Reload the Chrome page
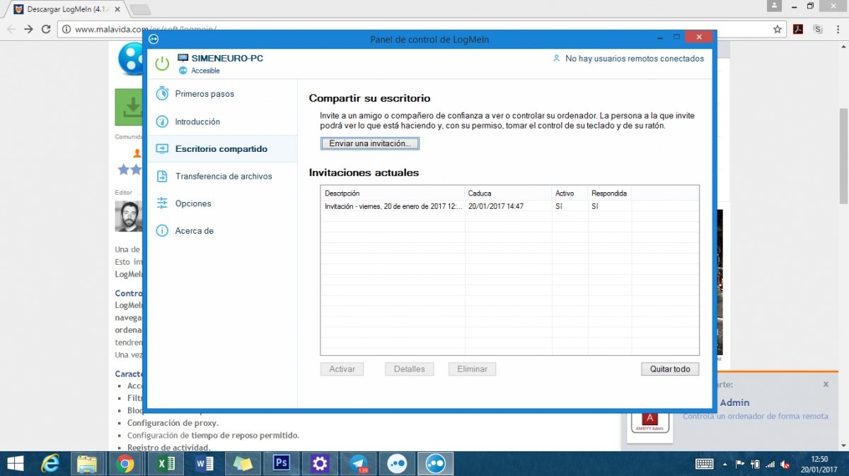Screen dimensions: 849x476 coord(46,29)
